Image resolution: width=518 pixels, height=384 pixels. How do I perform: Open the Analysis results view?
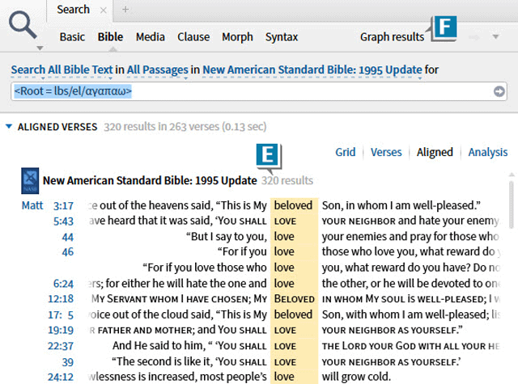pyautogui.click(x=488, y=152)
